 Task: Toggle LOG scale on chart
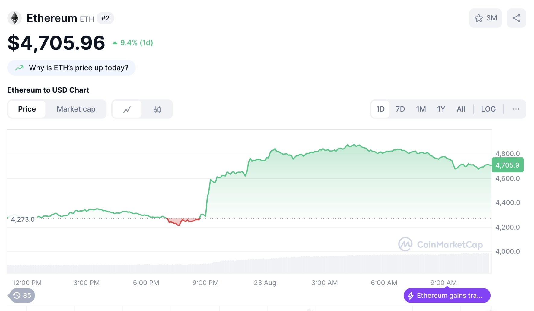point(488,109)
